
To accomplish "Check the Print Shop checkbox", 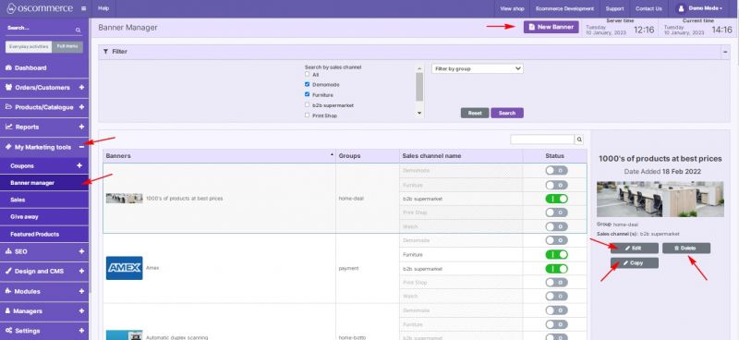I will tap(308, 115).
